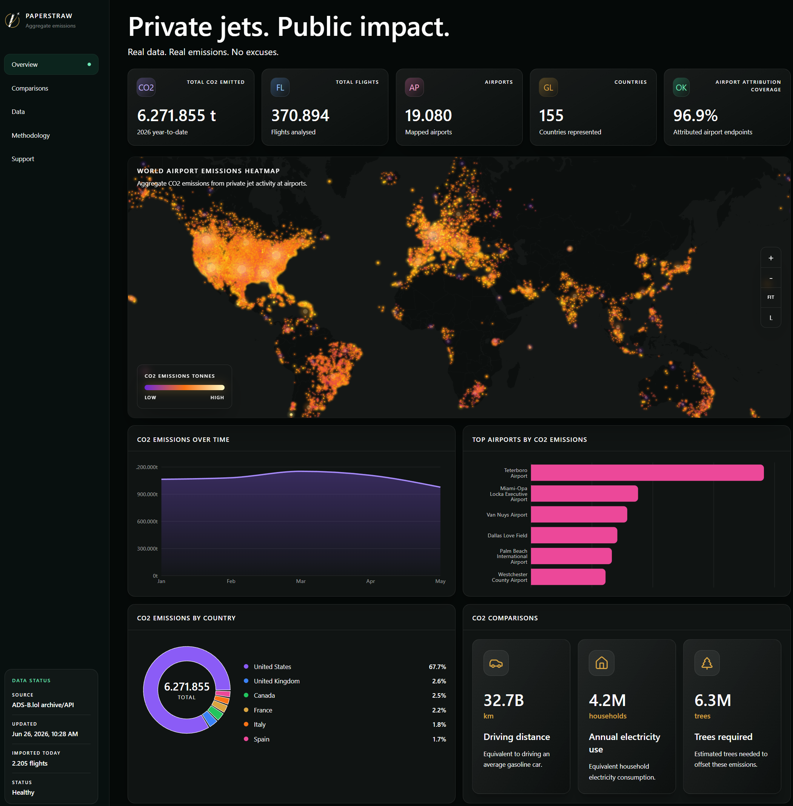Image resolution: width=793 pixels, height=806 pixels.
Task: Click the "96.9%" coverage value
Action: [x=696, y=115]
